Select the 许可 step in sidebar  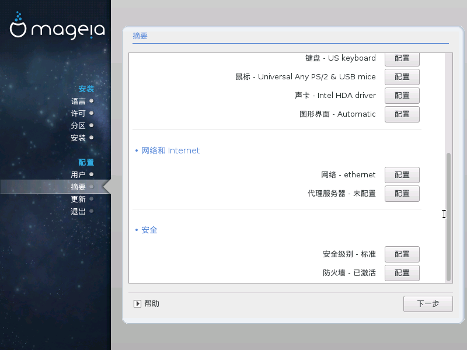[78, 113]
